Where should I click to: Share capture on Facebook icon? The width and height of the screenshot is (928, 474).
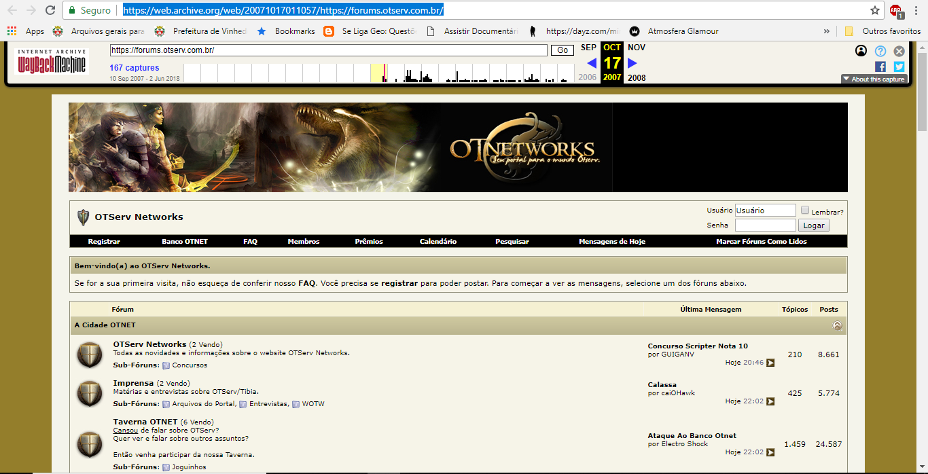(880, 67)
